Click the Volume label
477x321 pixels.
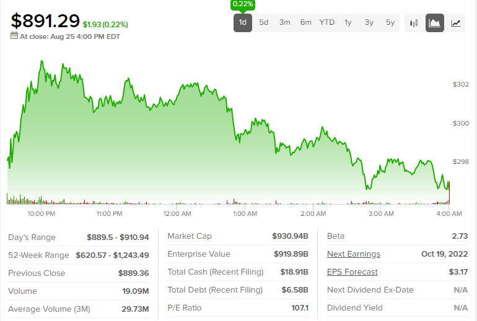coord(22,291)
